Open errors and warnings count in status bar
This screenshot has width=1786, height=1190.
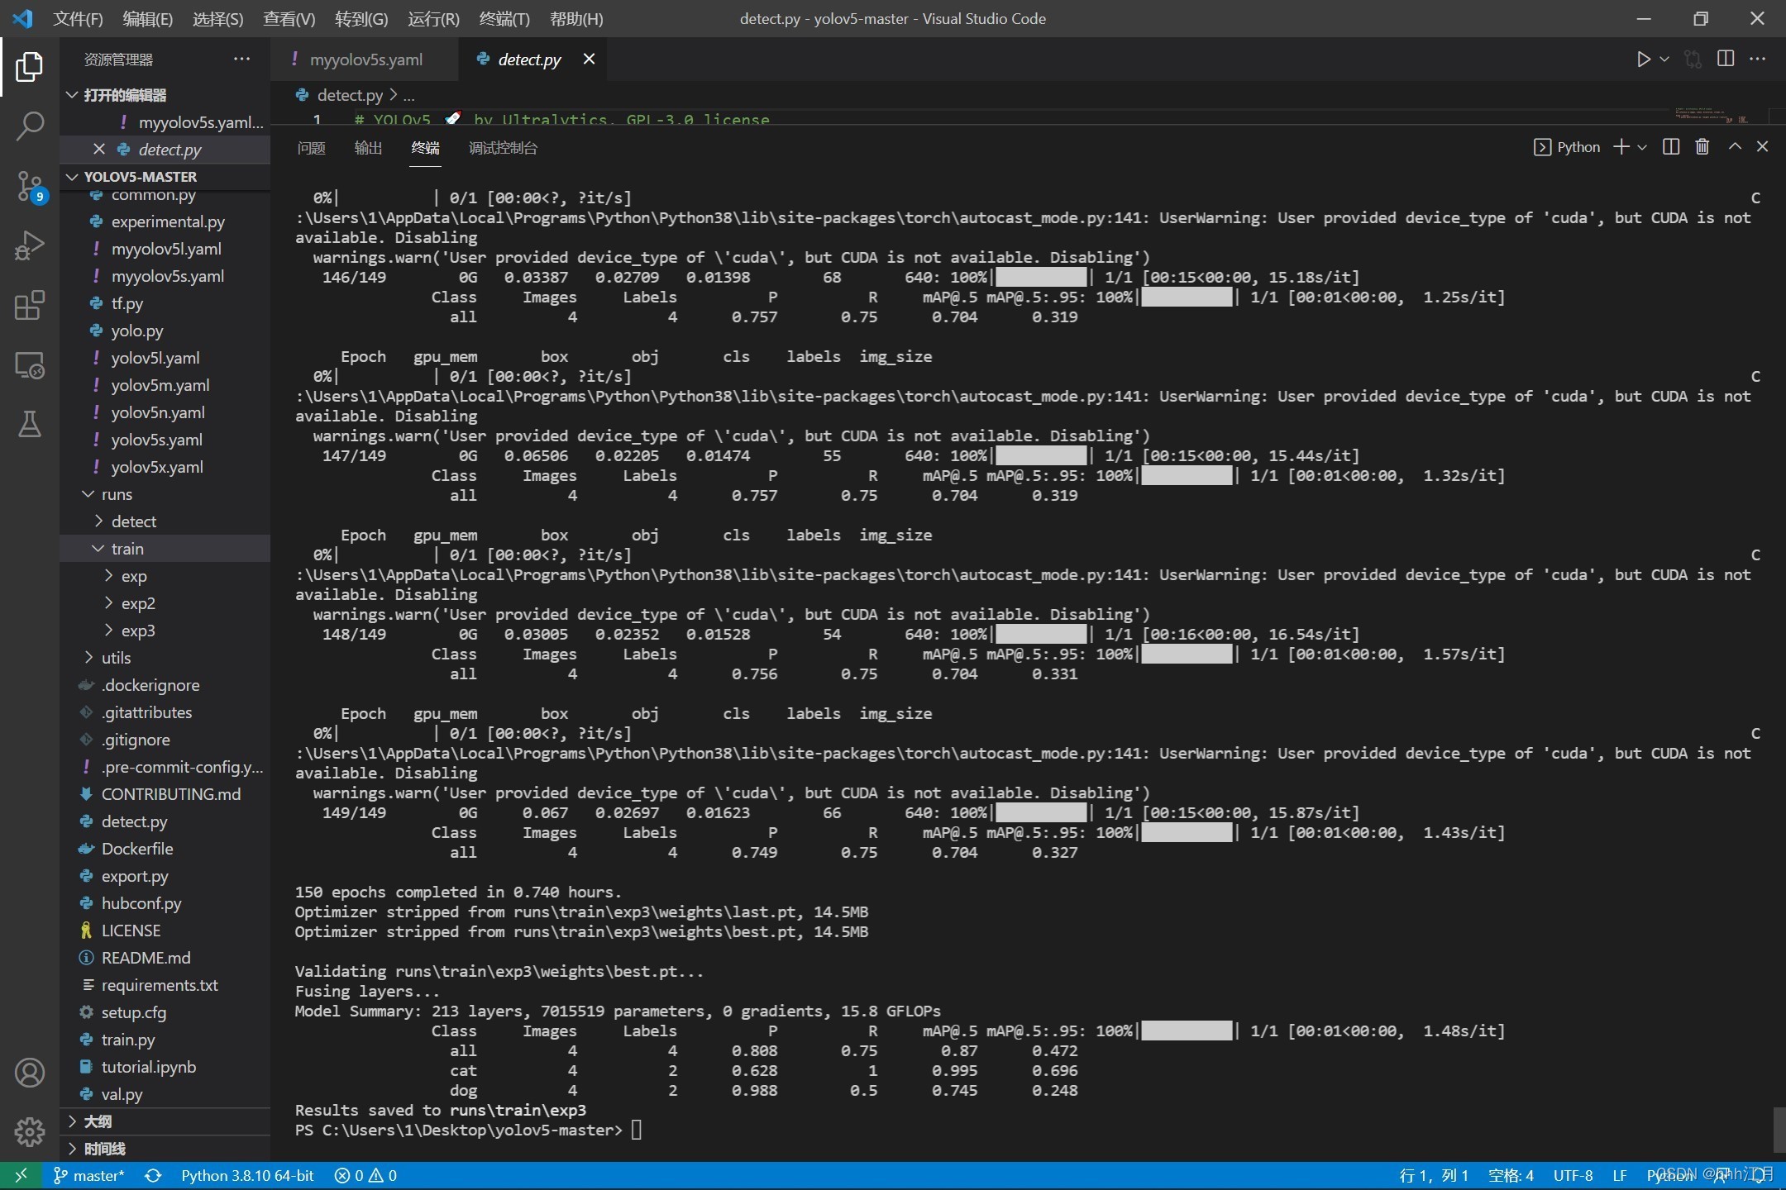(x=365, y=1176)
